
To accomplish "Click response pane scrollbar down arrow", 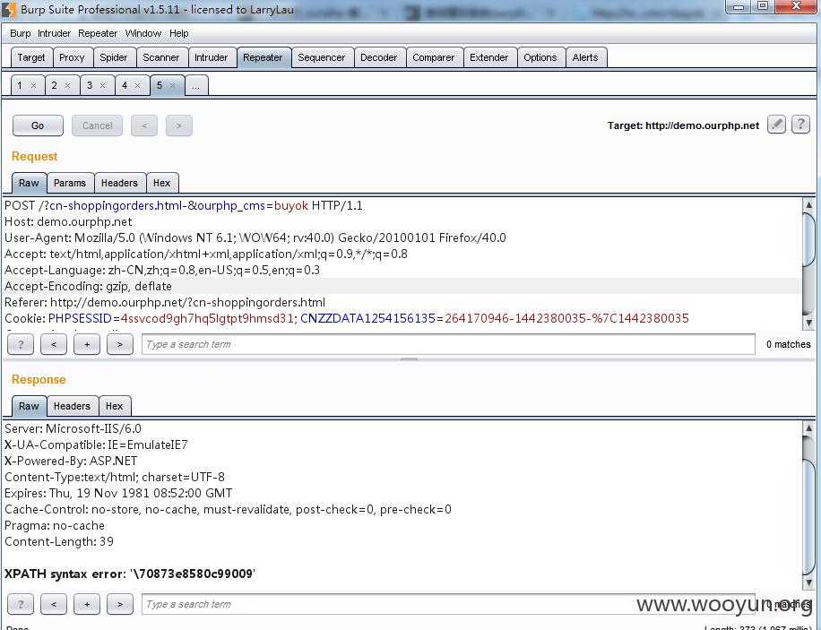I will tap(809, 583).
